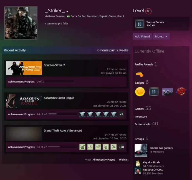The height and width of the screenshot is (180, 192).
Task: Open the Counter-Strike 2 game title link
Action: tap(54, 65)
